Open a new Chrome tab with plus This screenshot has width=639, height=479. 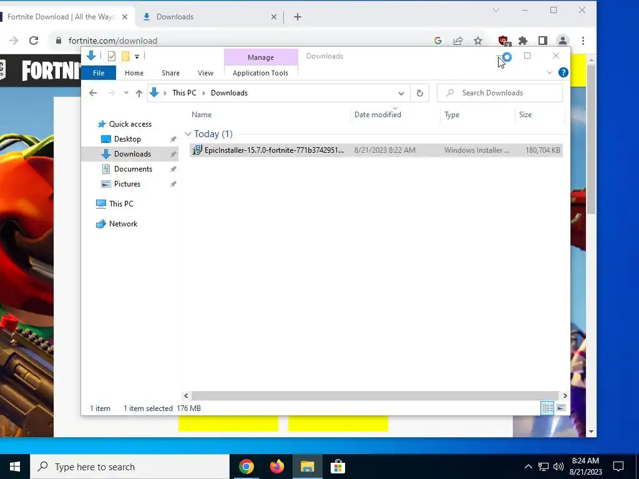(298, 17)
